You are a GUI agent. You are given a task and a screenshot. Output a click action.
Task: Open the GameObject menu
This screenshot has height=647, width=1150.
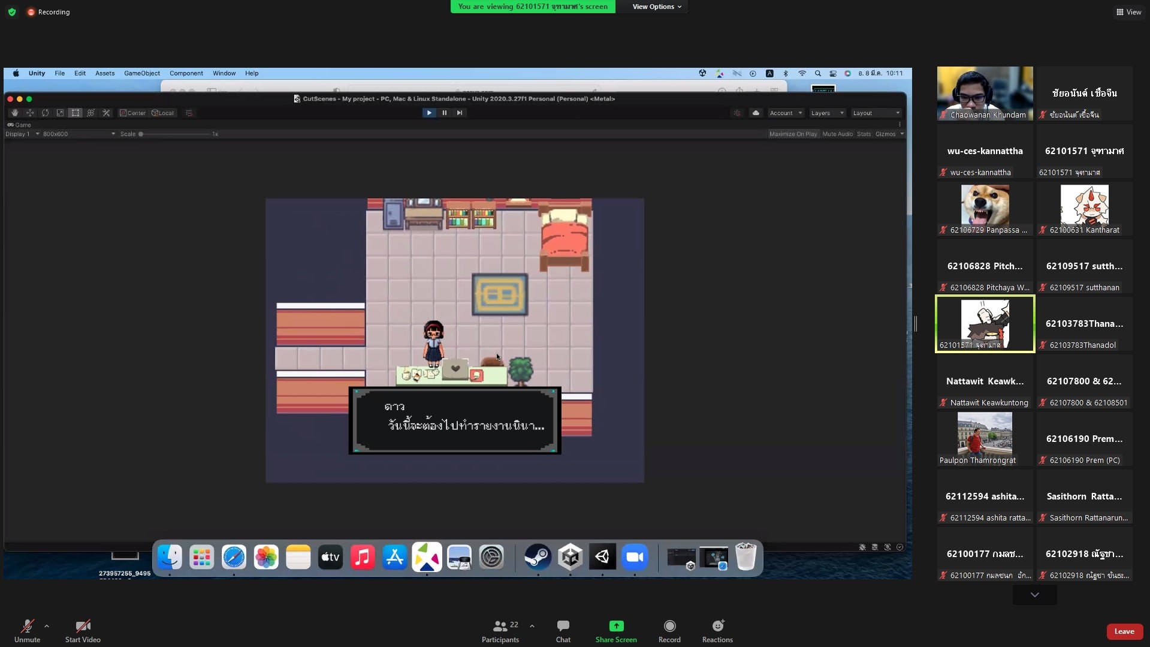pos(141,73)
